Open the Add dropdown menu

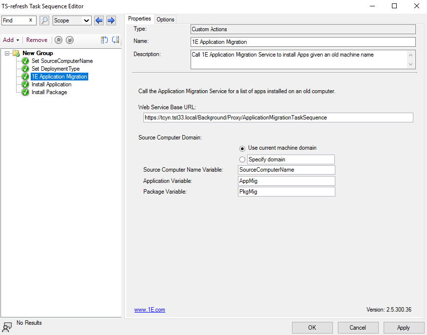[11, 40]
